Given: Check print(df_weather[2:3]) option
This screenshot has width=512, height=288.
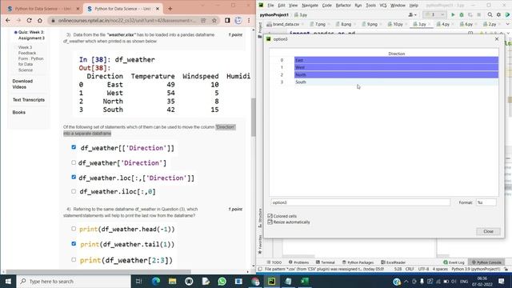Looking at the screenshot, I should pyautogui.click(x=74, y=259).
